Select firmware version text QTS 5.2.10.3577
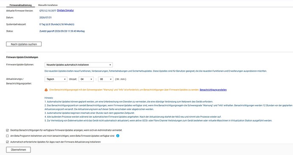293x155 pixels. [48, 11]
